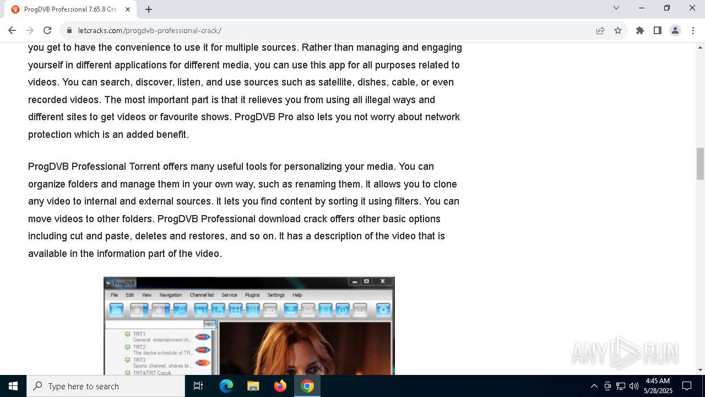705x397 pixels.
Task: Open the taskbar clock and date
Action: [x=658, y=386]
